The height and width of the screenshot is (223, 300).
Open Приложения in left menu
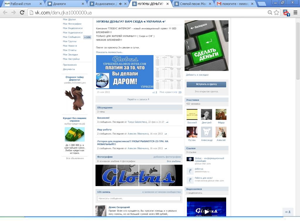[x=70, y=65]
